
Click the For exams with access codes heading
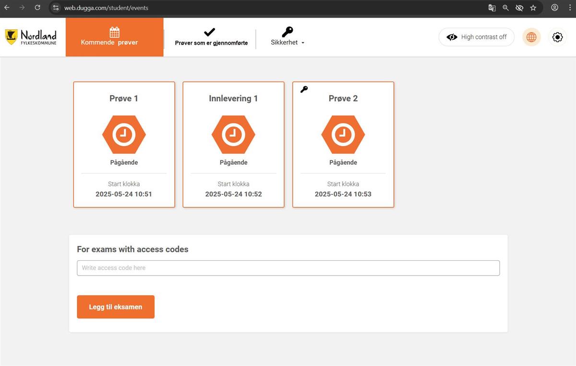click(132, 249)
